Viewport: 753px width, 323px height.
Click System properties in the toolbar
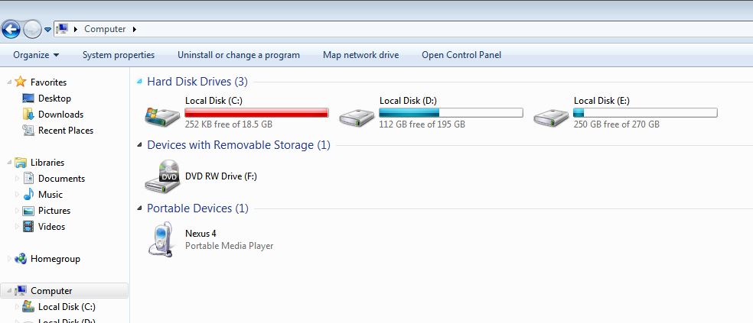point(119,55)
